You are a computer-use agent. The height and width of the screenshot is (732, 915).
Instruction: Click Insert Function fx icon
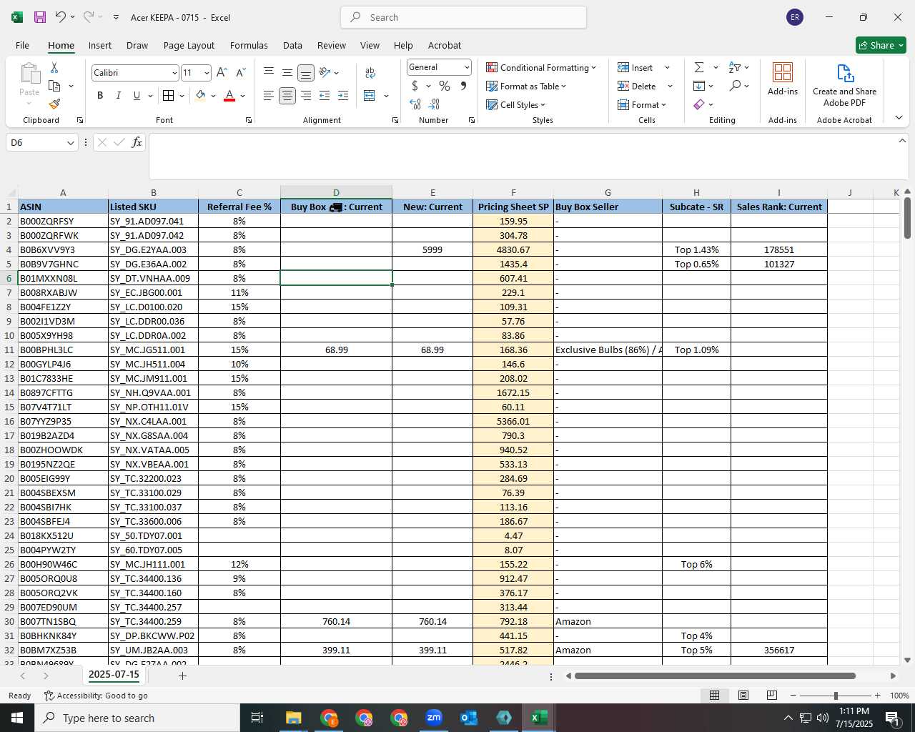click(137, 142)
